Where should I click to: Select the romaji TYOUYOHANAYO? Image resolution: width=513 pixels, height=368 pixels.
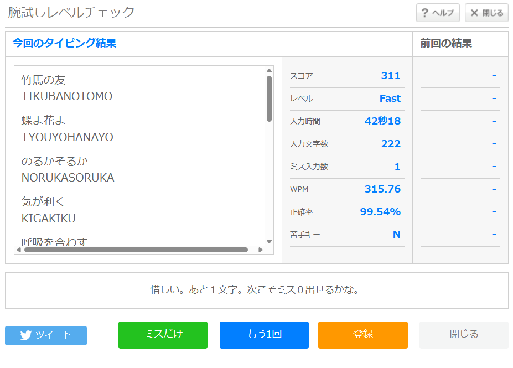67,137
